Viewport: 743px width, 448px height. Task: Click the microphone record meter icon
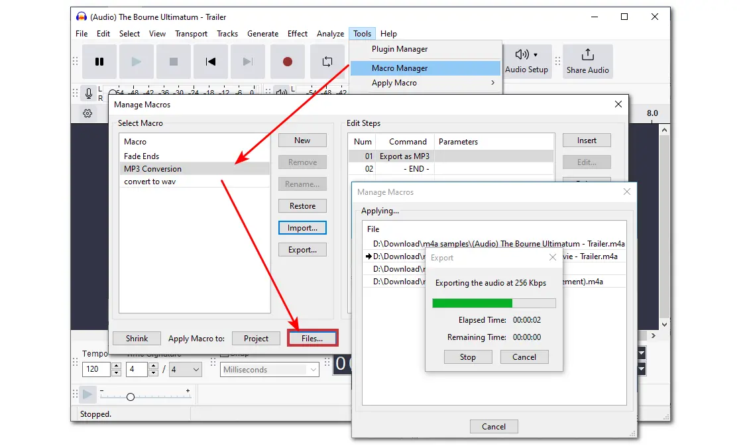click(88, 93)
